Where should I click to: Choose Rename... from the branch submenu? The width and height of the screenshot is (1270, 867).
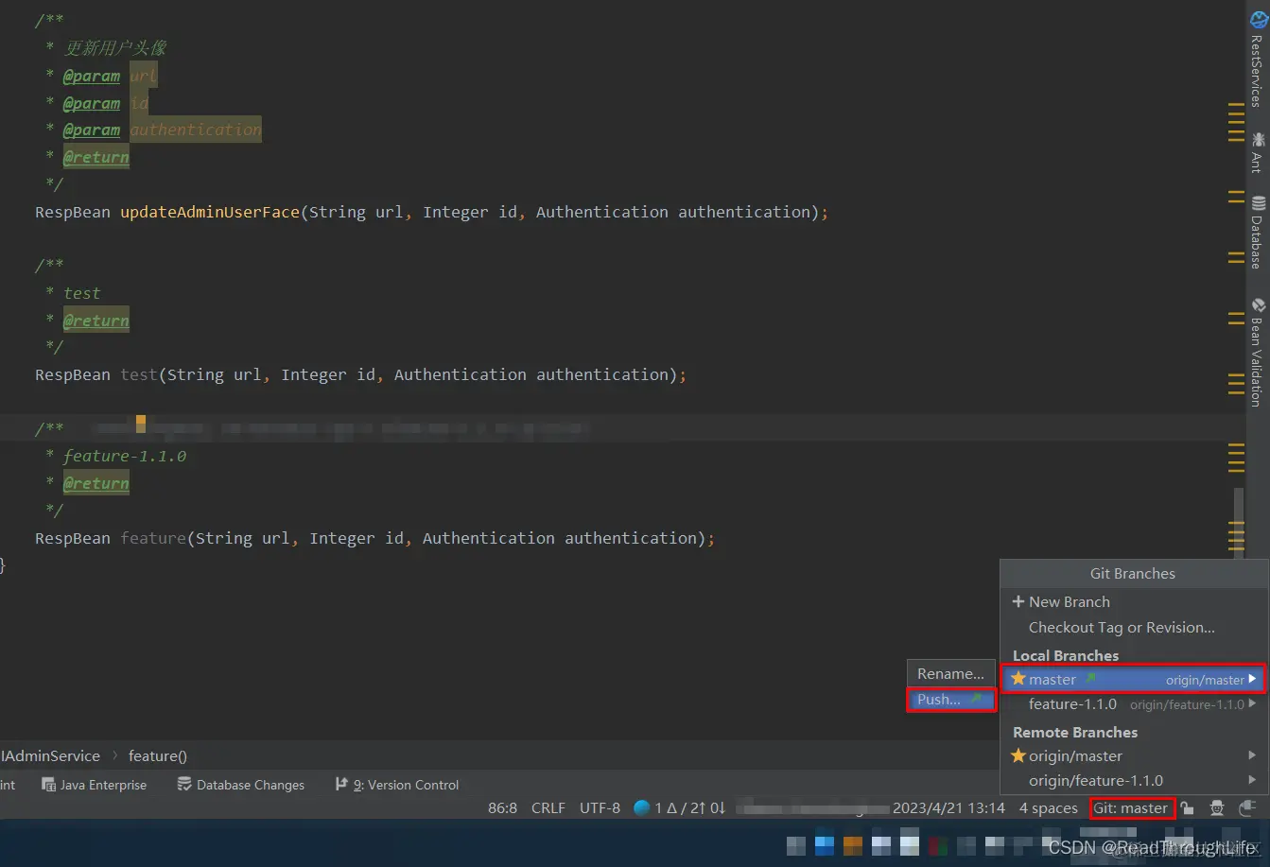[x=950, y=673]
